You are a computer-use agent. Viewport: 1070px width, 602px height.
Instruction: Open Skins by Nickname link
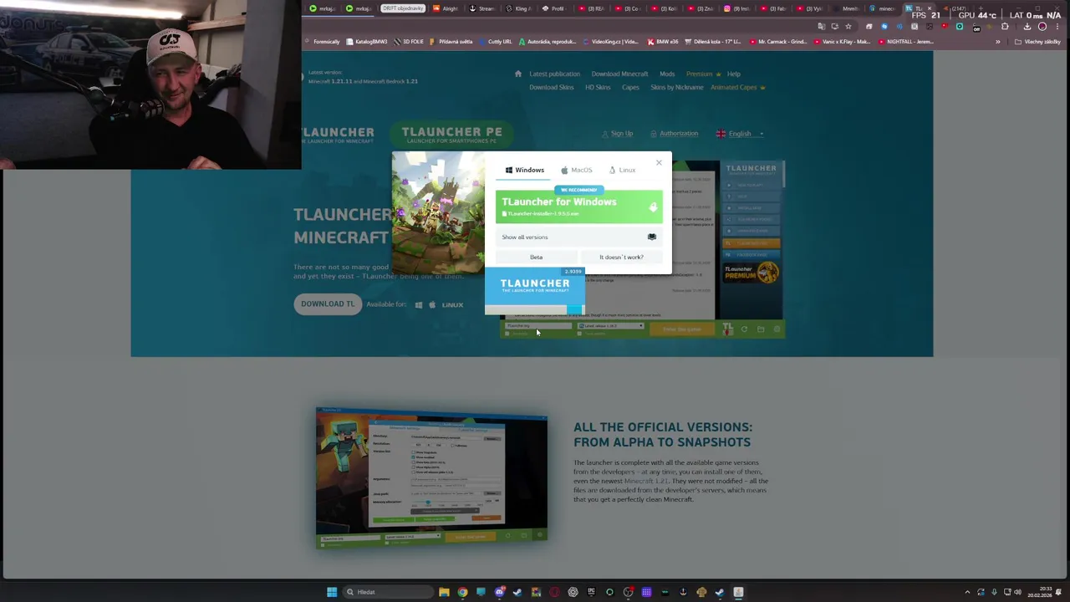pos(677,87)
